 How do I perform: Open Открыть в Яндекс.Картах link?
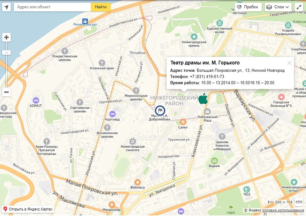pos(28,209)
